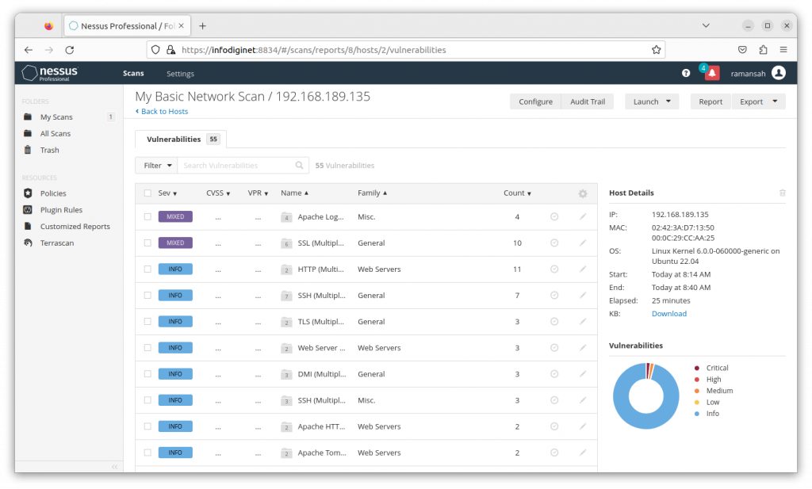Click the All Scans folder icon
Viewport: 812px width, 489px height.
tap(28, 133)
